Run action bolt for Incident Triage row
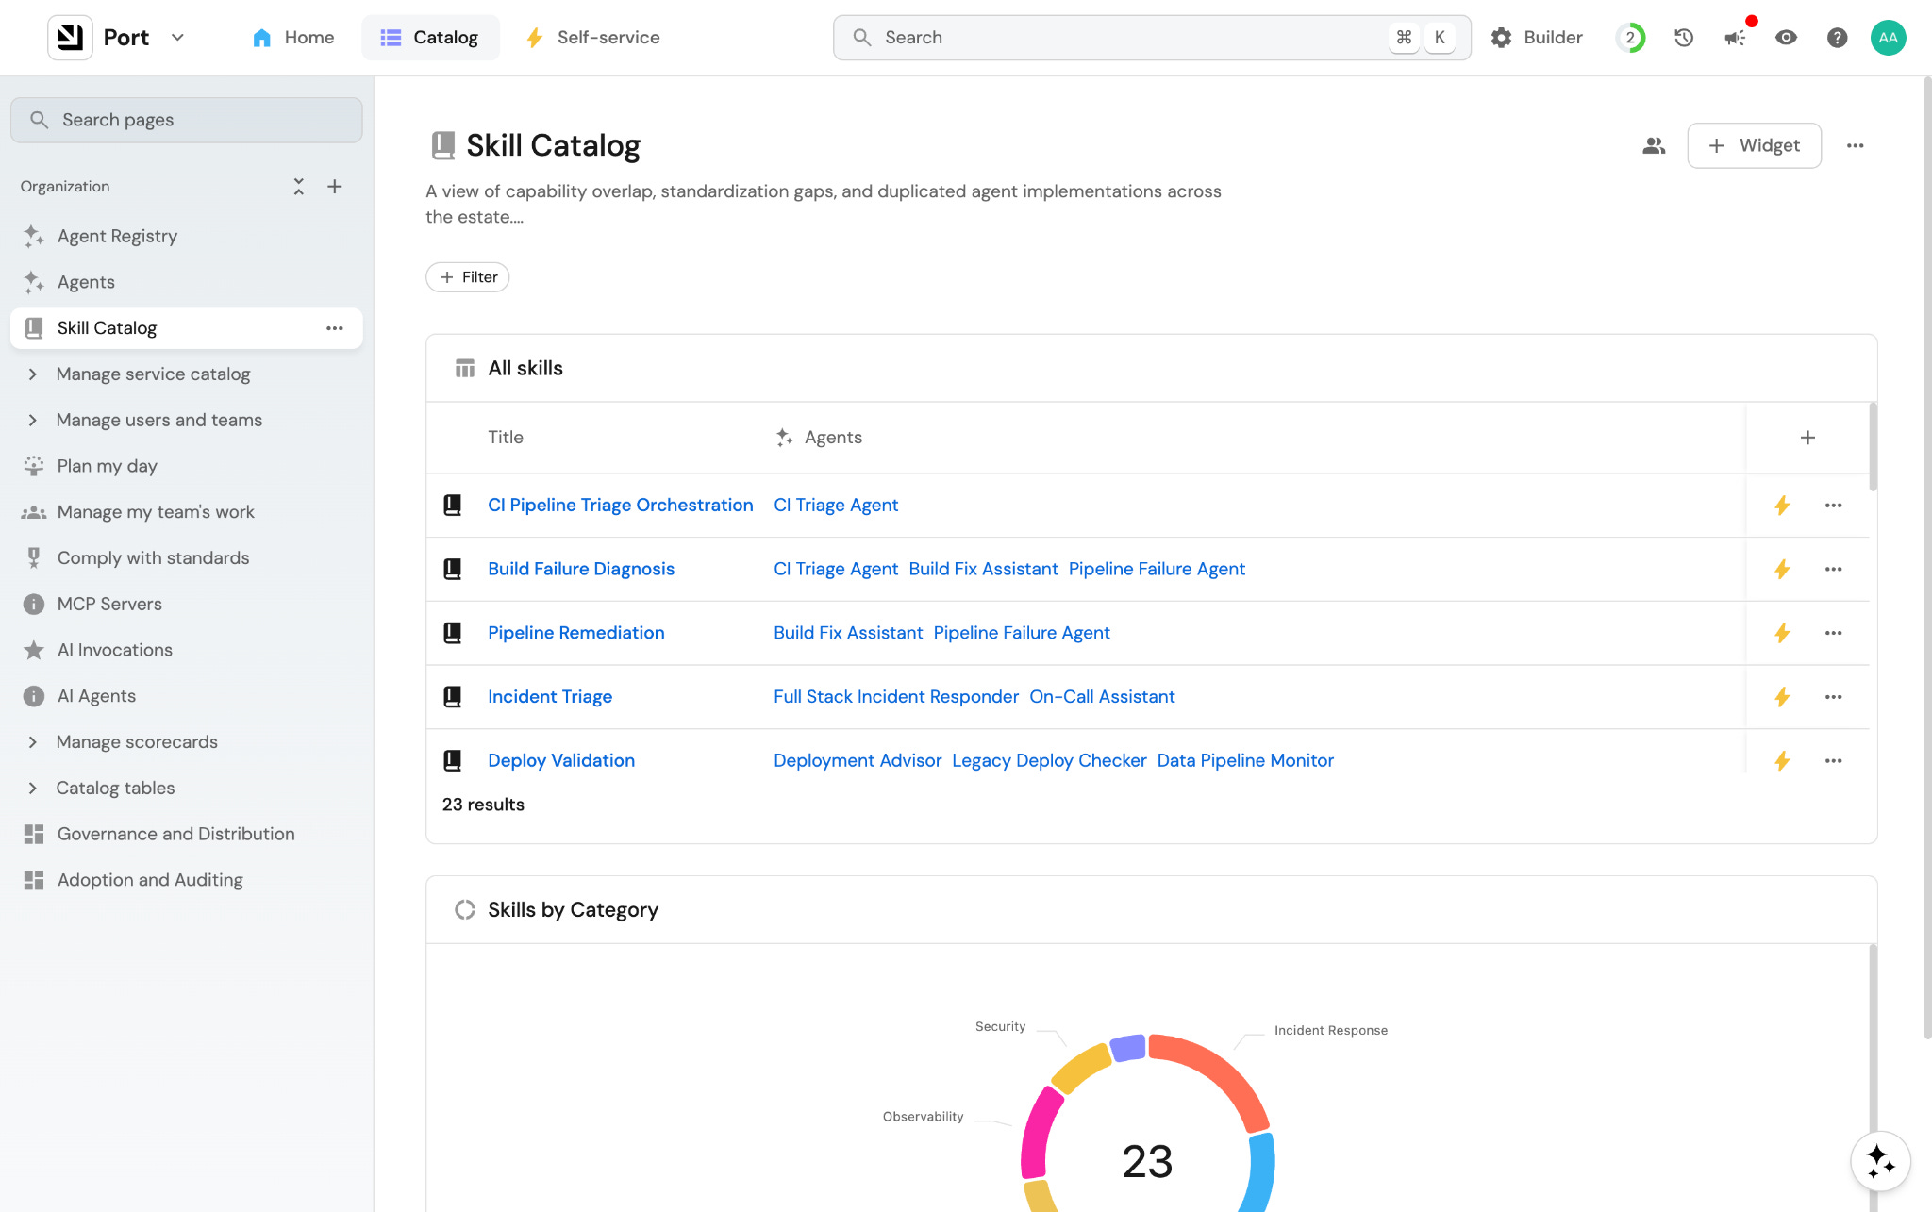 (x=1782, y=697)
